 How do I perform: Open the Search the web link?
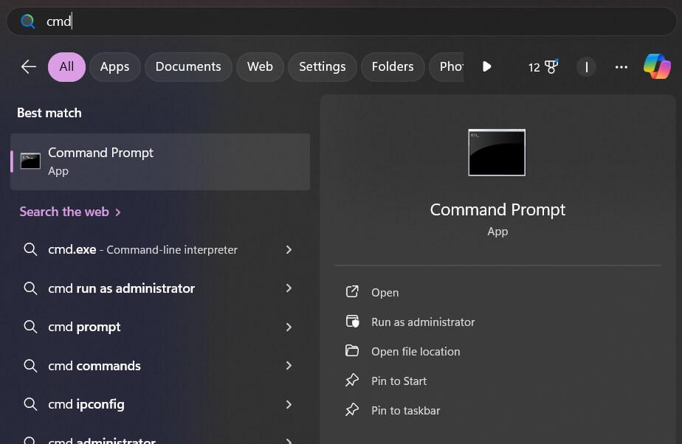click(69, 212)
